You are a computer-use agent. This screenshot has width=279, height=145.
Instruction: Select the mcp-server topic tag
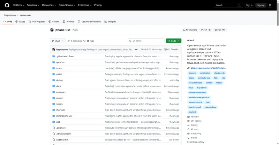click(x=202, y=88)
